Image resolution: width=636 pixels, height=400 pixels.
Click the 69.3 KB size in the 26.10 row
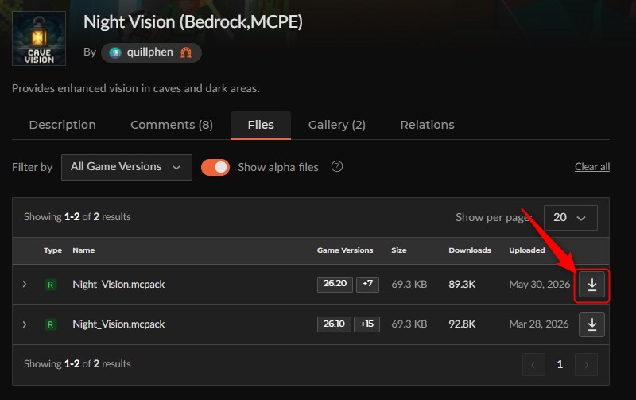coord(409,324)
